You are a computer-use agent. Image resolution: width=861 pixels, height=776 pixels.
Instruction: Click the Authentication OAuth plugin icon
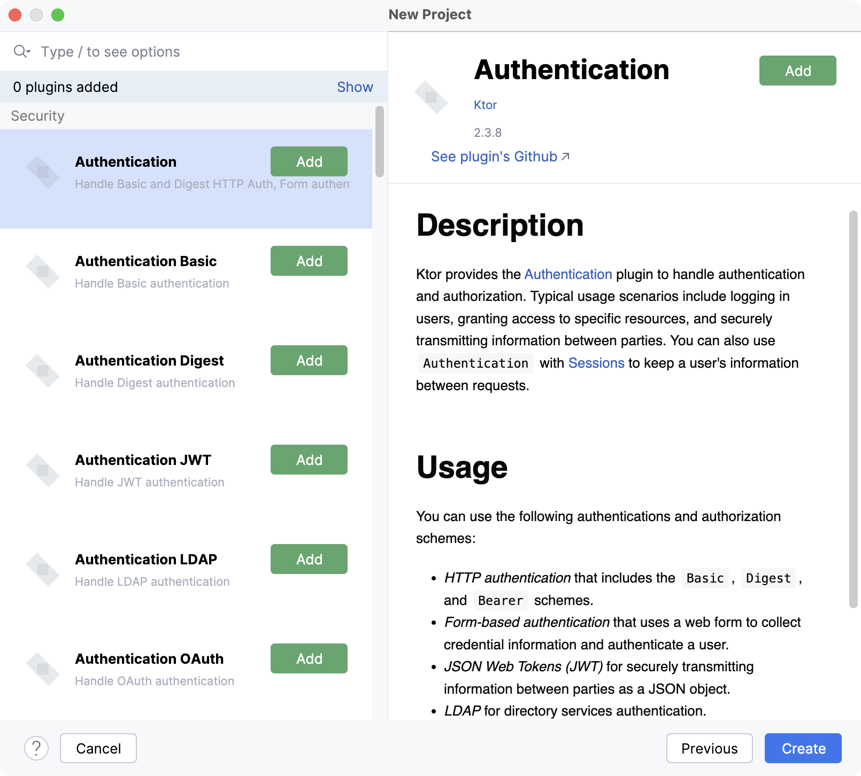[x=43, y=669]
